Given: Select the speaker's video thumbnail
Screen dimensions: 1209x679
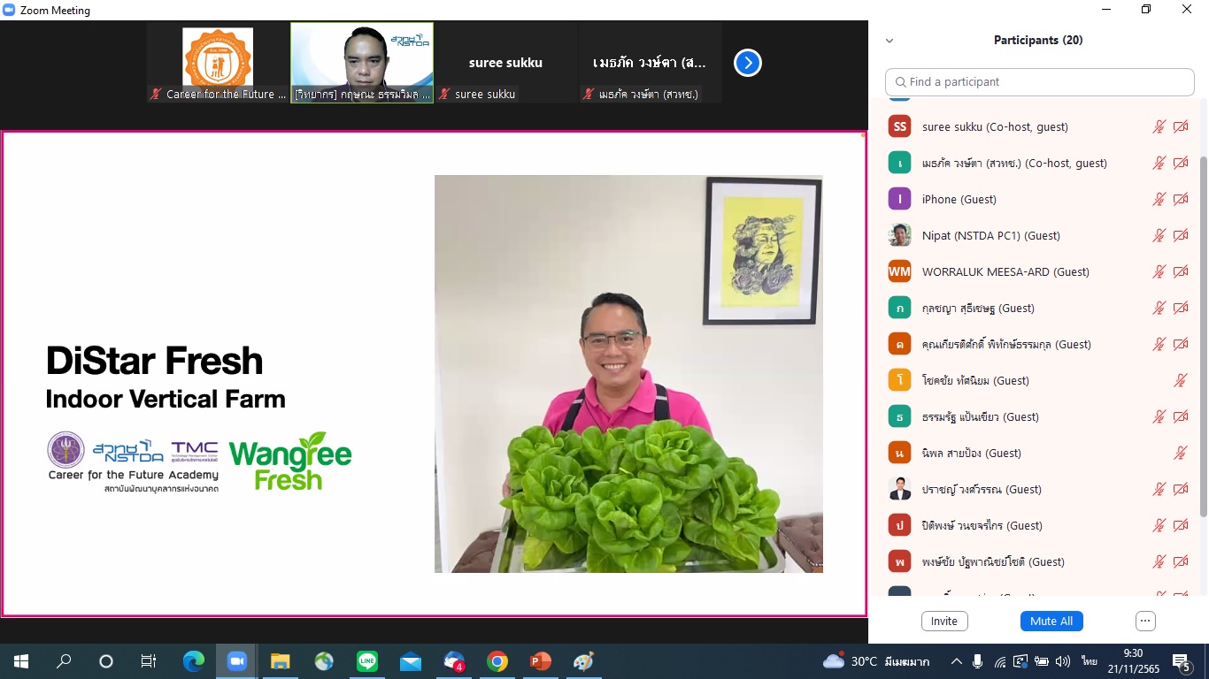Looking at the screenshot, I should coord(362,63).
